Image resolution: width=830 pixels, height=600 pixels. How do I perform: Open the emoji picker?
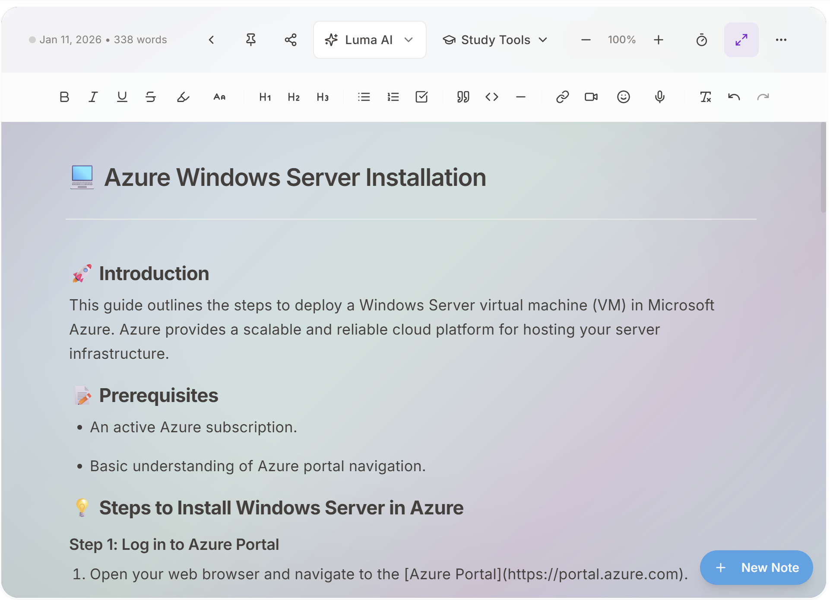click(x=623, y=97)
